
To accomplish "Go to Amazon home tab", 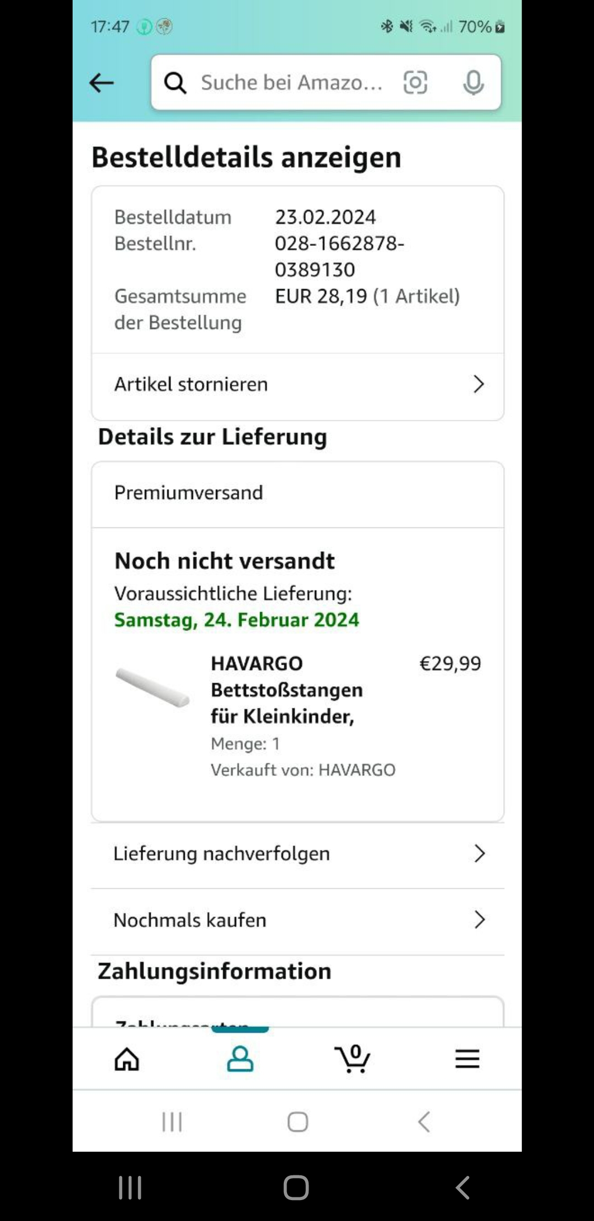I will tap(127, 1059).
